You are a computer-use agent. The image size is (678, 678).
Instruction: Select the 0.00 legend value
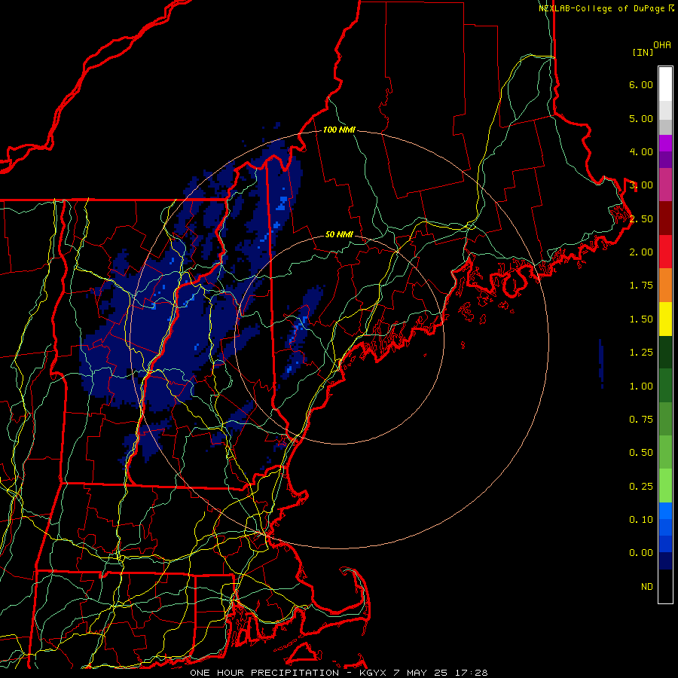click(x=641, y=553)
